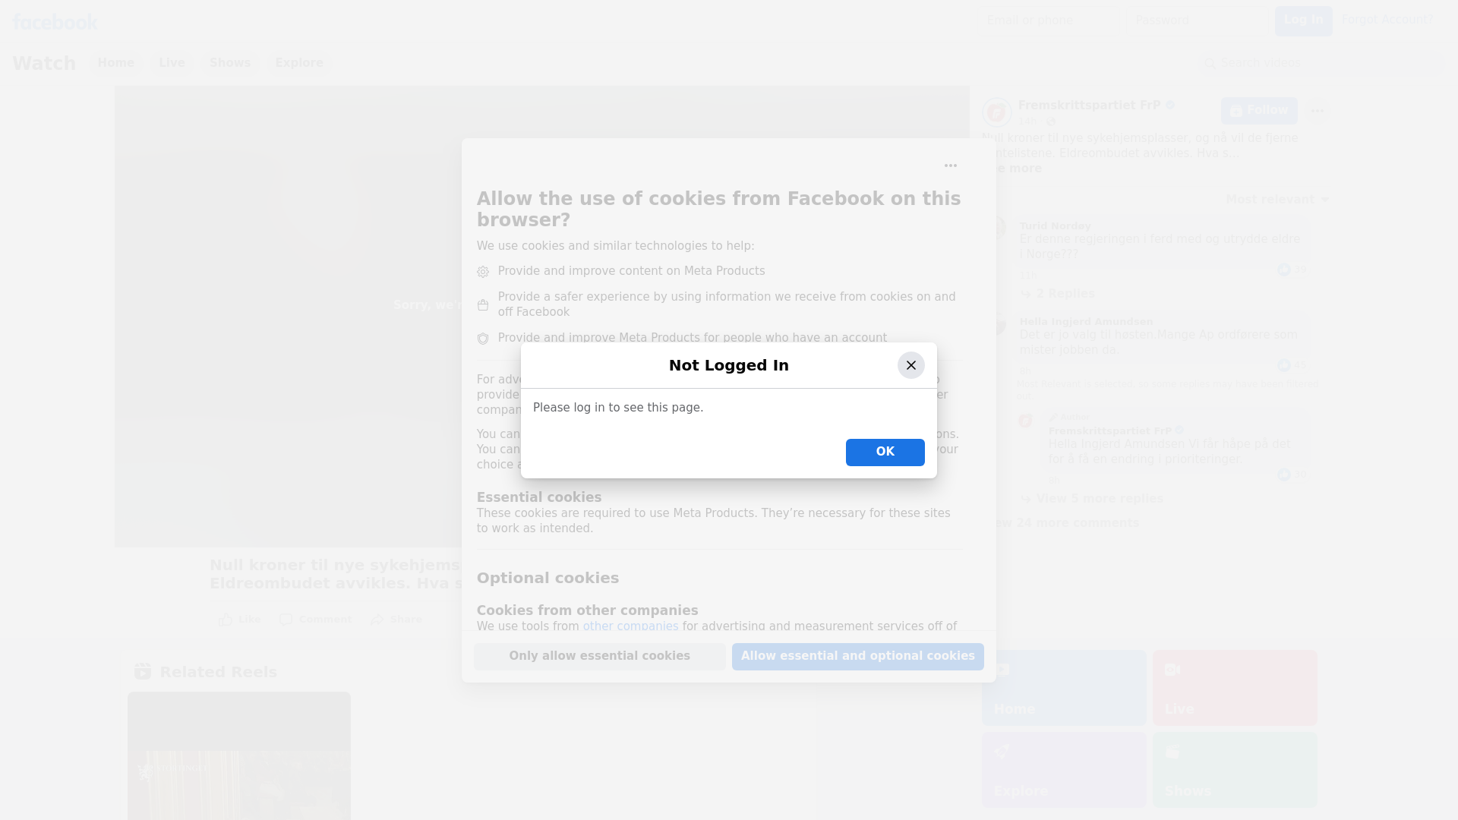This screenshot has height=820, width=1458.
Task: Open the Forgot Account link
Action: pyautogui.click(x=1387, y=20)
